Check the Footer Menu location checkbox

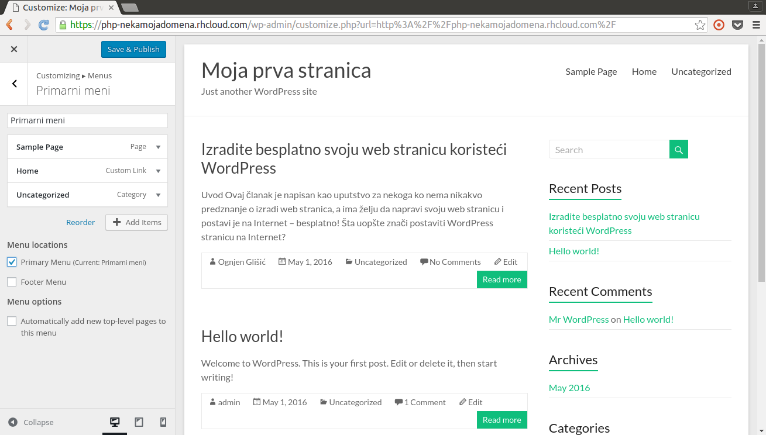point(12,282)
